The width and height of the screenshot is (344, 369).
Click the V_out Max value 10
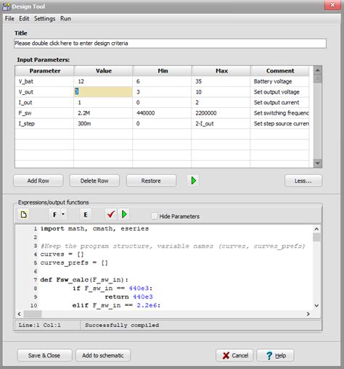tap(198, 92)
